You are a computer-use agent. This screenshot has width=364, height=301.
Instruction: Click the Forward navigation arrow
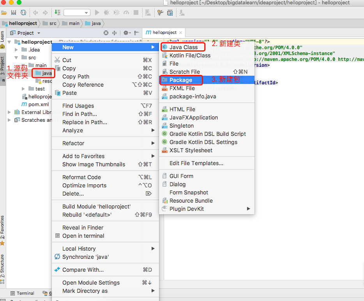(x=45, y=12)
